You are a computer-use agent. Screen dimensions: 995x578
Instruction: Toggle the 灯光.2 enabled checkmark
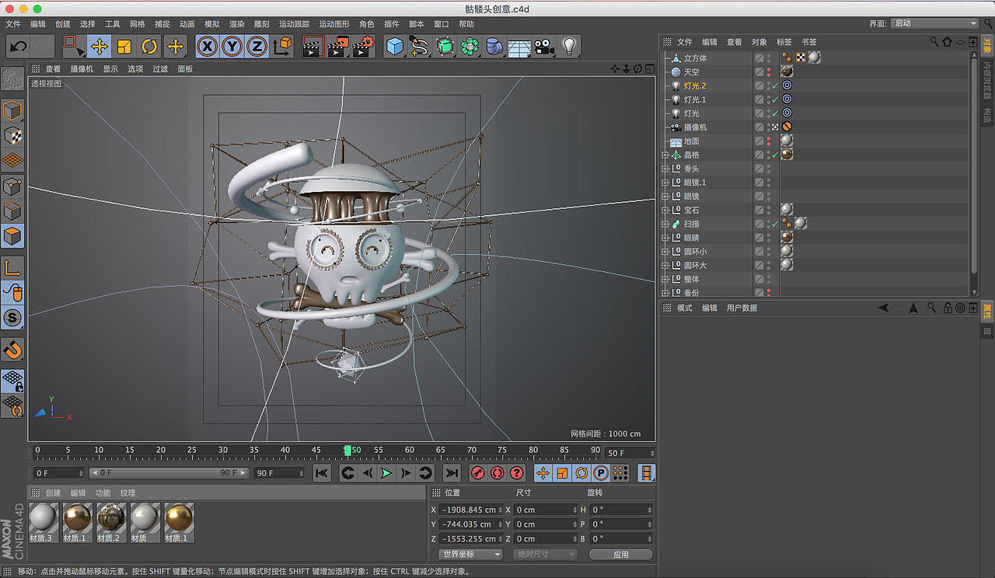775,85
